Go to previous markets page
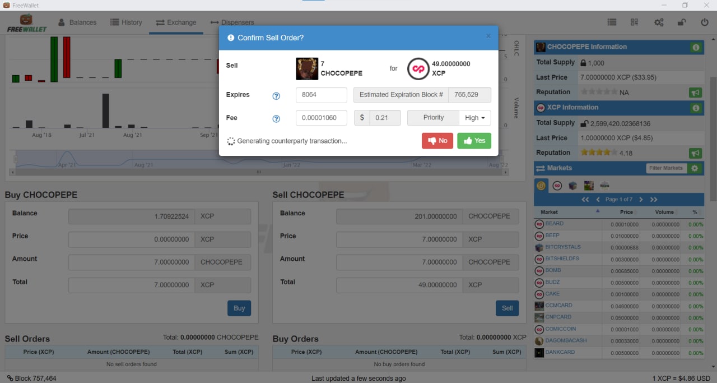The image size is (717, 383). [x=598, y=200]
